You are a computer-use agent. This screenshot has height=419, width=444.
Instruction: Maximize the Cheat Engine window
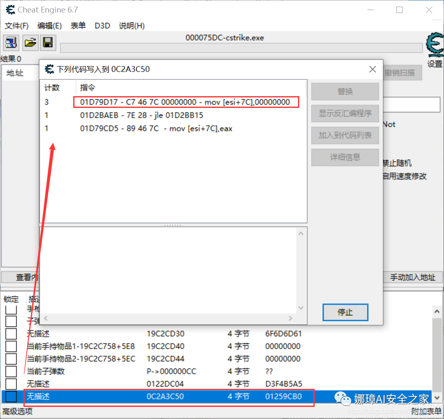tap(399, 10)
